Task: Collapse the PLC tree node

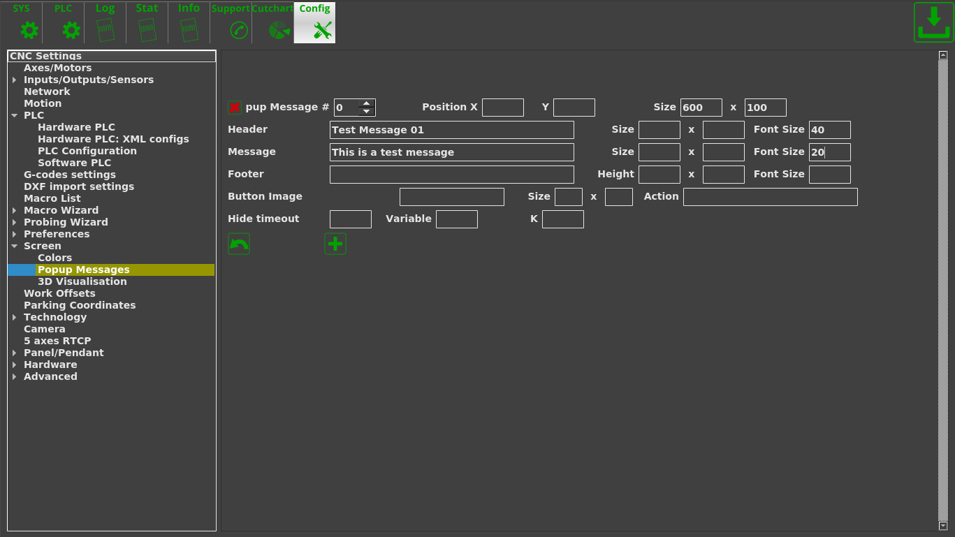Action: coord(15,116)
